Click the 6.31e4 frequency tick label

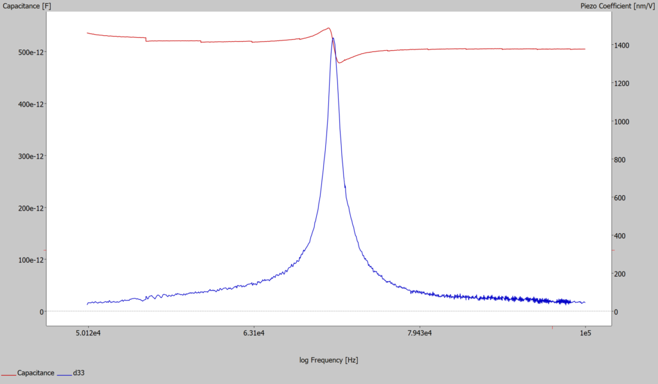(x=254, y=333)
